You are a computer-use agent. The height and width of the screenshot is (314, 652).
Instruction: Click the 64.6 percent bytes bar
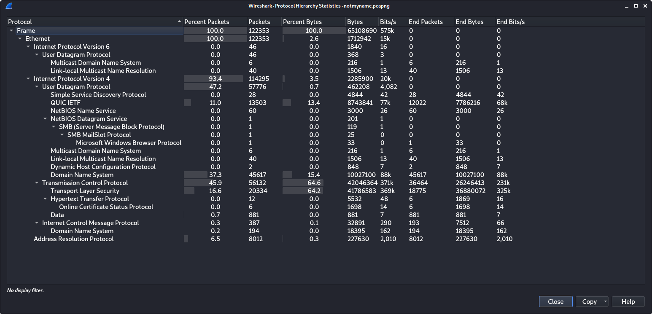(303, 183)
